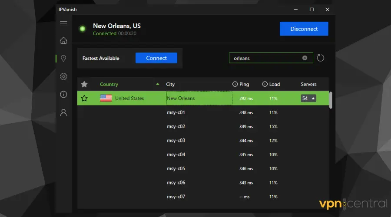Click the '-- ms' ping for msy-c07
391x217 pixels.
point(244,197)
